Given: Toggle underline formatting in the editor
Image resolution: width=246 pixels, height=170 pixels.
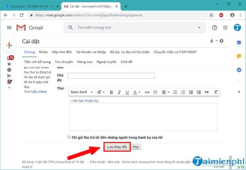Looking at the screenshot, I should 127,92.
